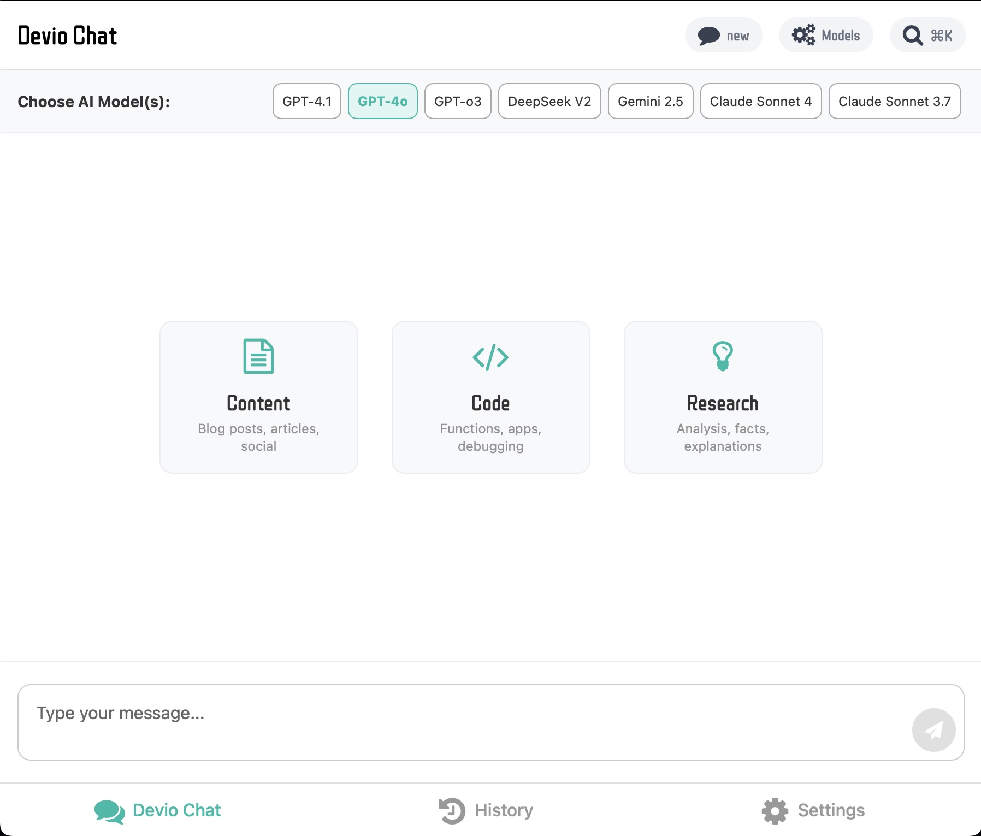Image resolution: width=981 pixels, height=836 pixels.
Task: Click the document icon in the Content card
Action: click(258, 356)
